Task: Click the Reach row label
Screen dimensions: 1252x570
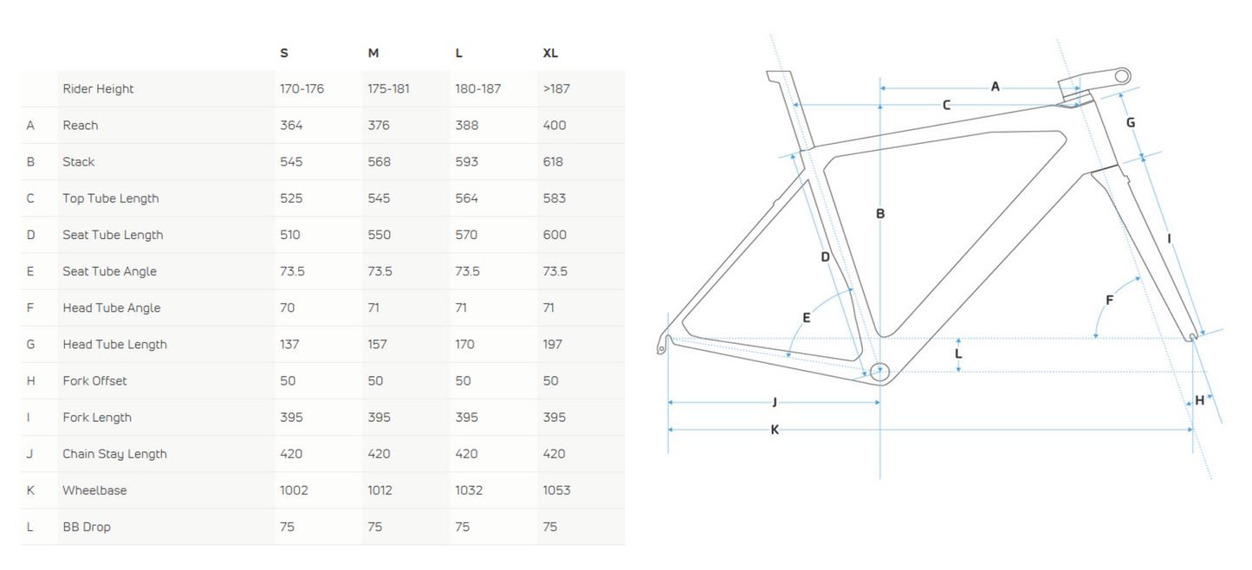Action: tap(81, 126)
